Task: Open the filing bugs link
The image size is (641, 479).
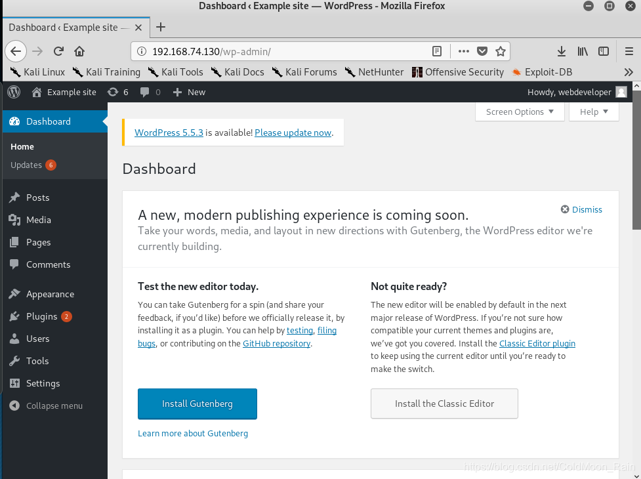Action: click(x=327, y=330)
